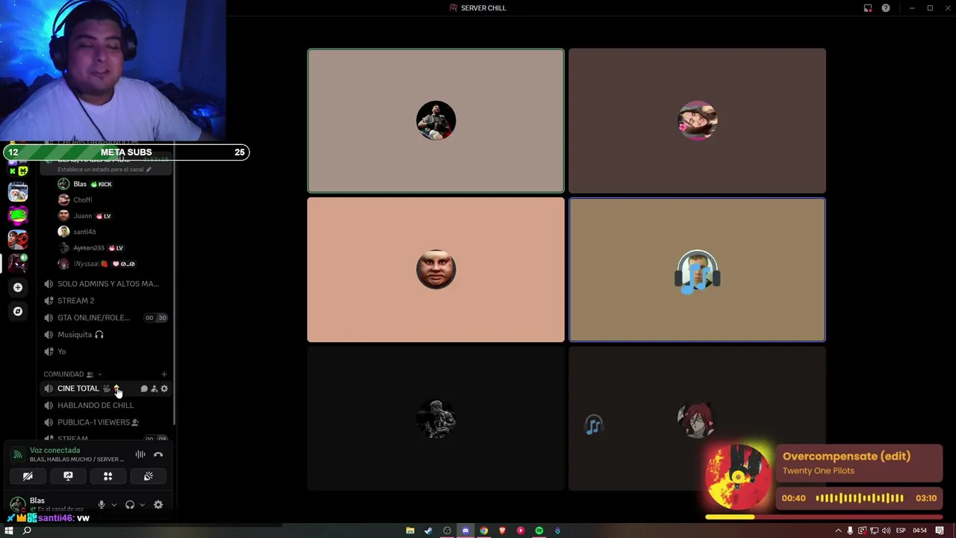Screen dimensions: 956x538
Task: Open Google Chrome from the taskbar
Action: pyautogui.click(x=484, y=531)
